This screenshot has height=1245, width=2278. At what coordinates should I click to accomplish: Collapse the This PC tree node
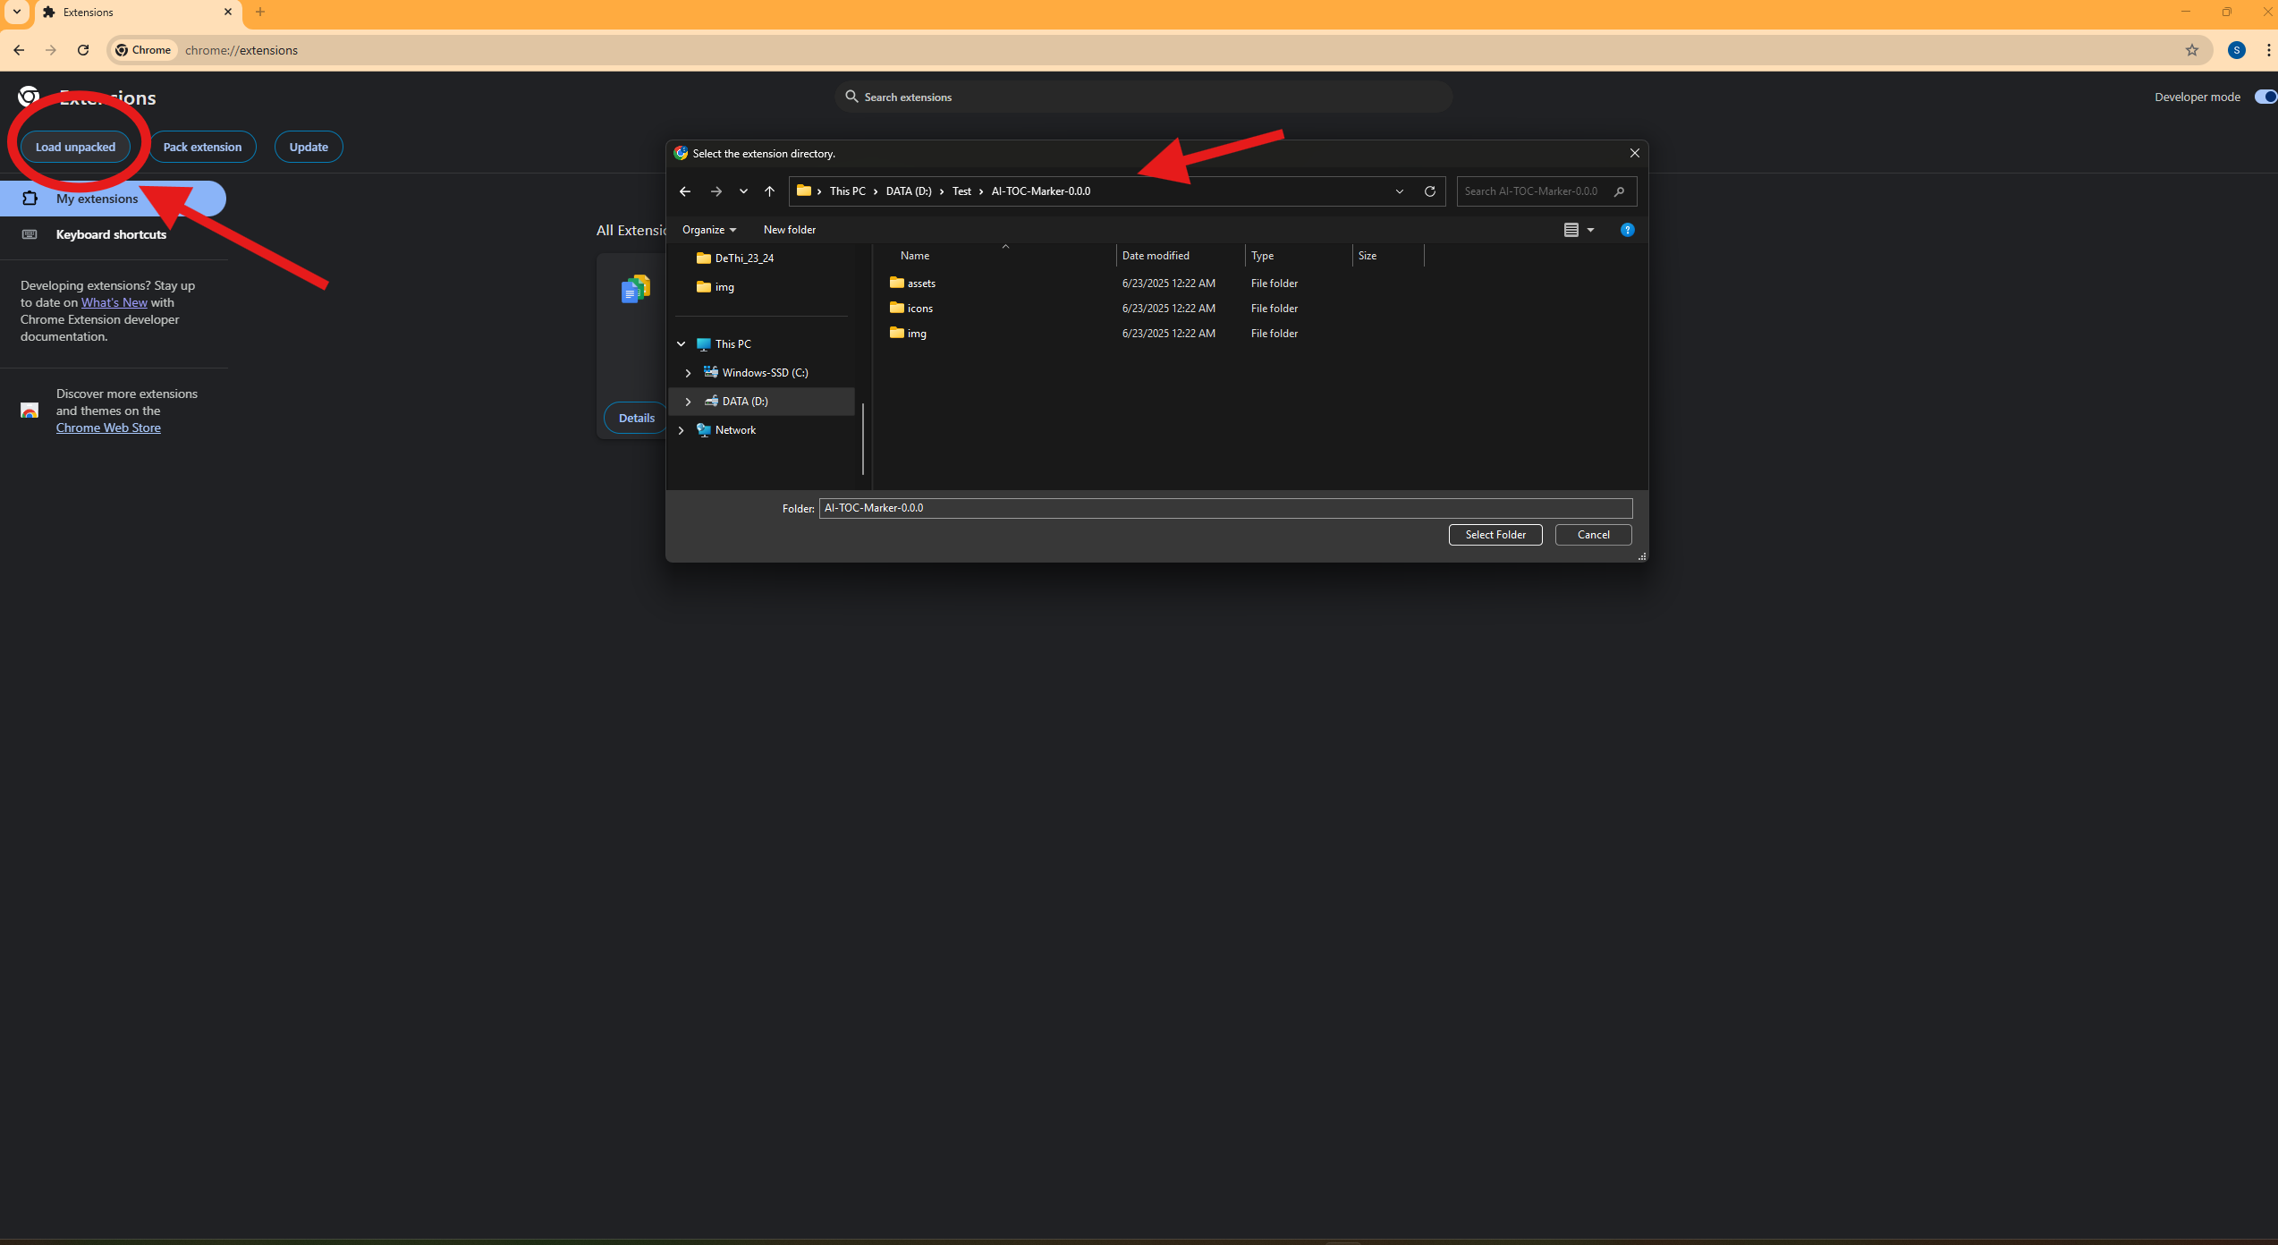(x=682, y=344)
